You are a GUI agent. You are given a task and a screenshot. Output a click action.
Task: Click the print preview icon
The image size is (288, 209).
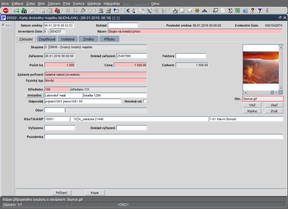pyautogui.click(x=109, y=11)
